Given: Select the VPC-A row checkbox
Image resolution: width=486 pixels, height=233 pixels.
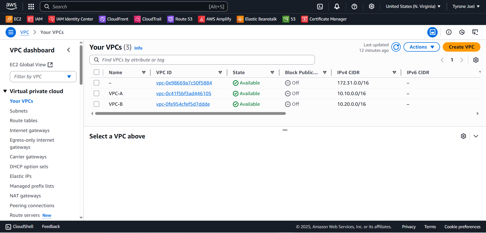Looking at the screenshot, I should pos(96,93).
